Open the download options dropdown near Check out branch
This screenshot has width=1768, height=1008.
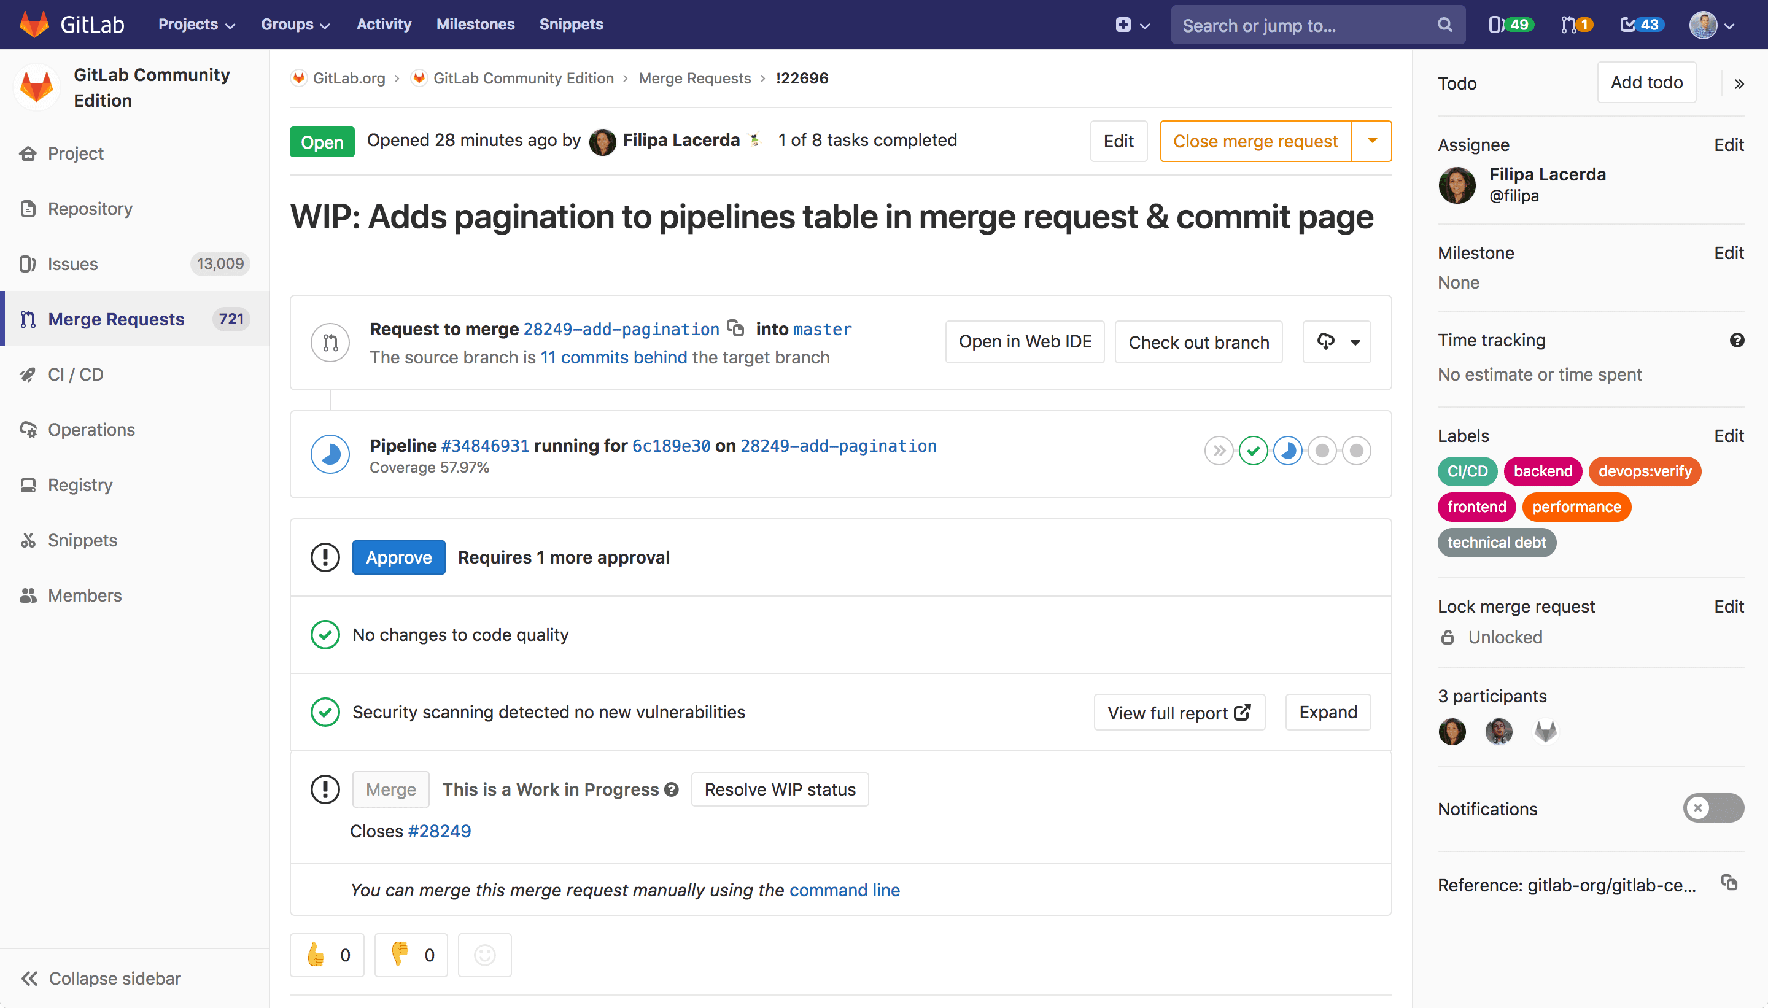pyautogui.click(x=1336, y=341)
